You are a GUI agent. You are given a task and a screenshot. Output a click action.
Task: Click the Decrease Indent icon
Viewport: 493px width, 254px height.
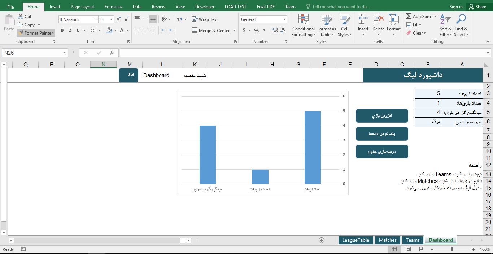164,30
